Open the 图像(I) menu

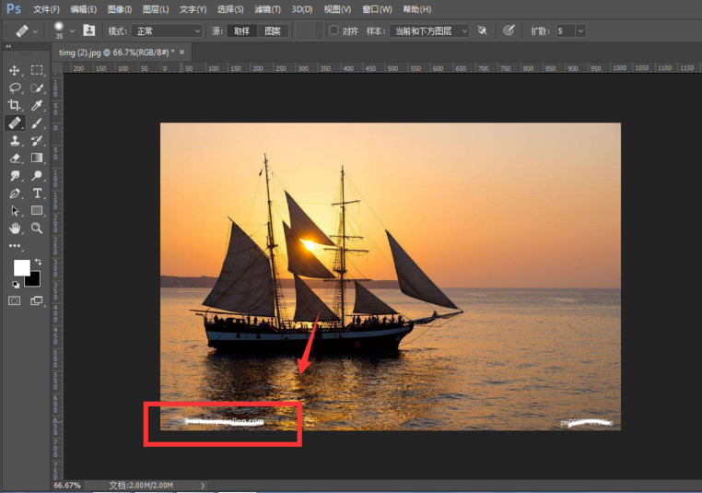coord(120,9)
